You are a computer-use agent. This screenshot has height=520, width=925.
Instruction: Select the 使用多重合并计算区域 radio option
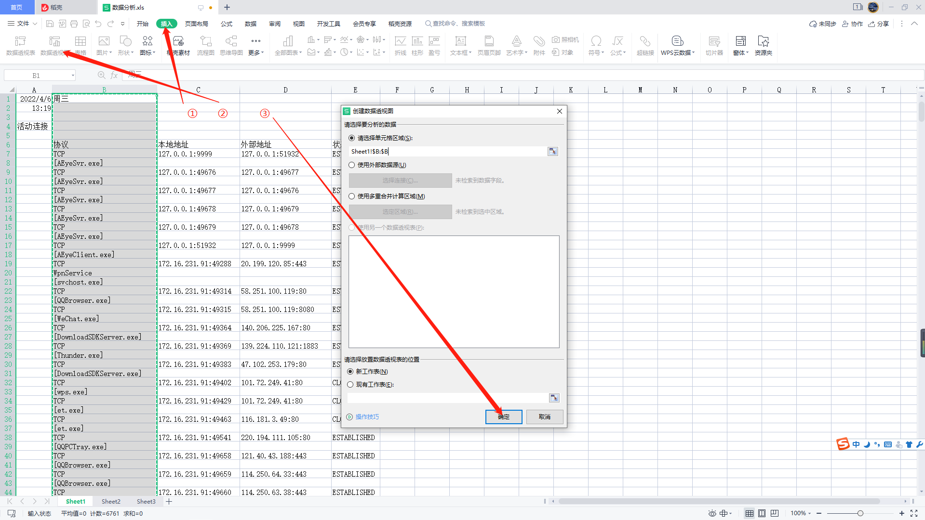coord(351,196)
